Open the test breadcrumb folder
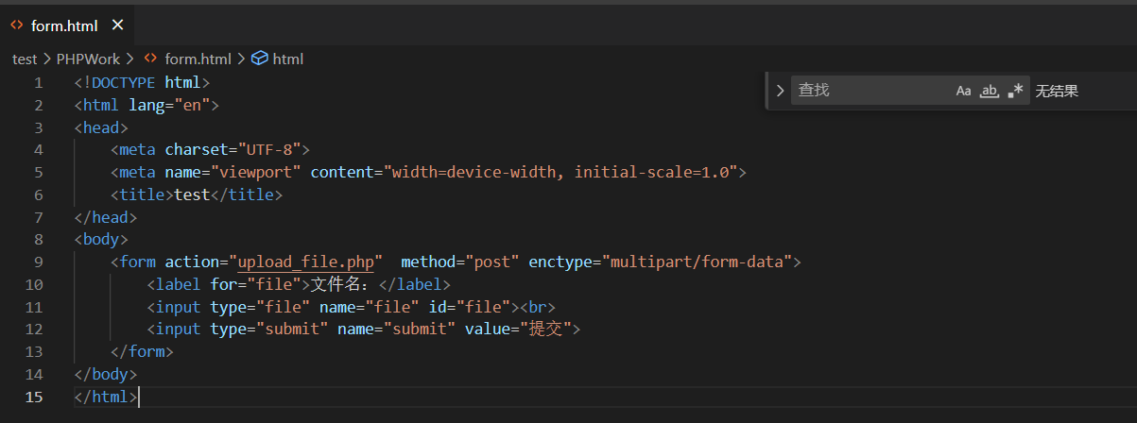Screen dimensions: 1137x423 tap(25, 59)
